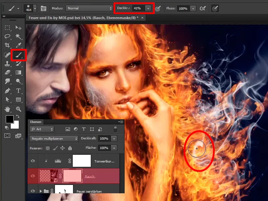The height and width of the screenshot is (201, 268).
Task: Open the Deckkraft layer opacity dropdown
Action: point(114,139)
